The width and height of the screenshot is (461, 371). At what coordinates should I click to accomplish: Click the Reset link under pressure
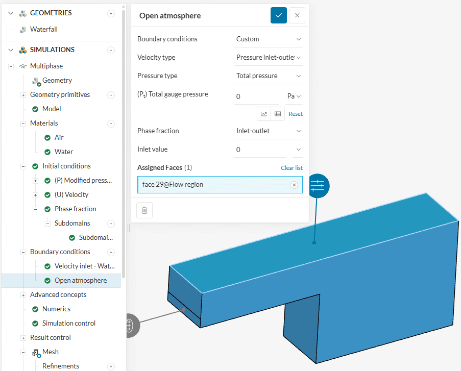[296, 114]
